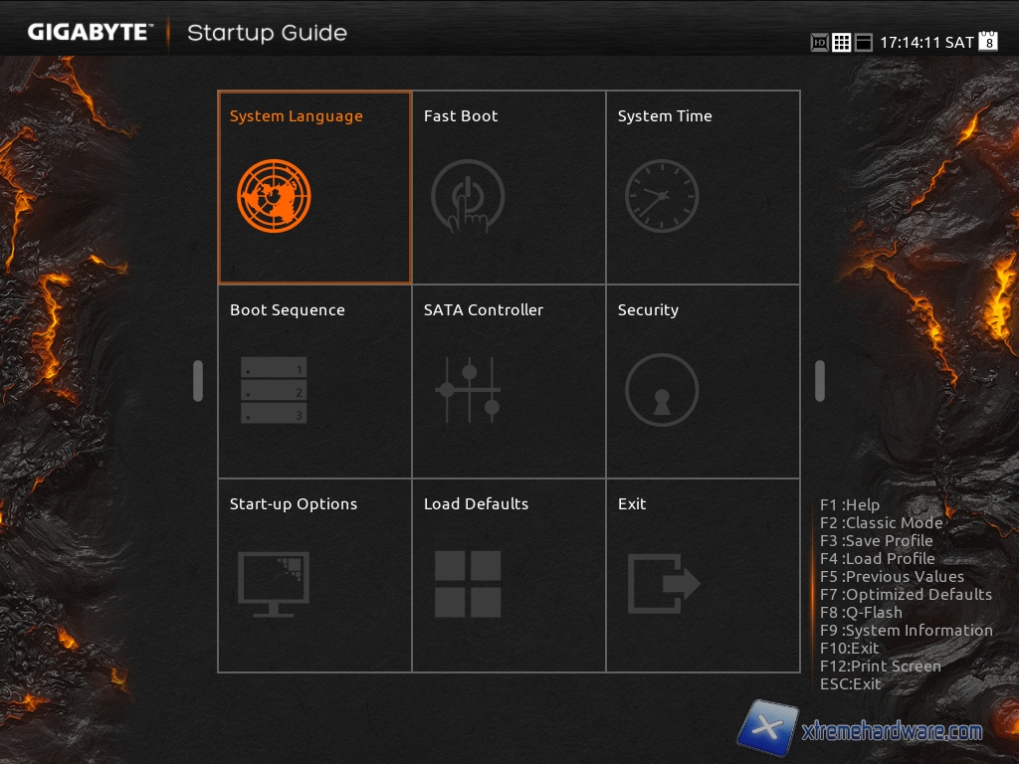Open the calendar date icon

point(988,42)
